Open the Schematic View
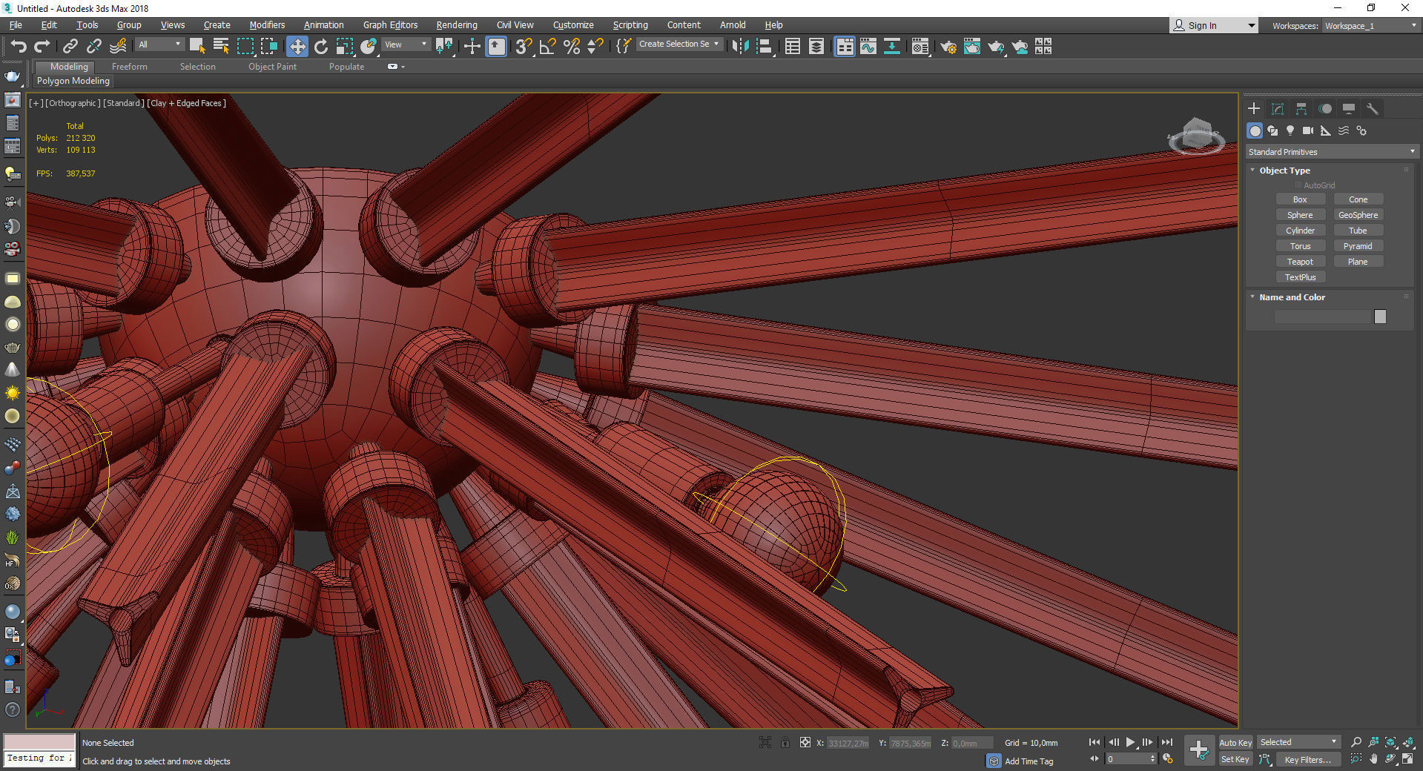This screenshot has width=1423, height=771. 892,47
